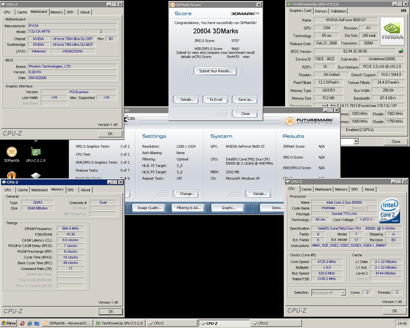Launch Internet Explorer from quick launch
The image size is (410, 328).
click(29, 323)
